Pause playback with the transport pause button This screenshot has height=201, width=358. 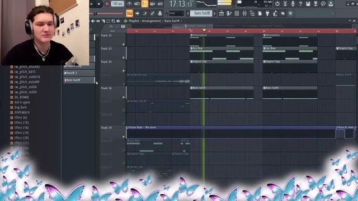click(92, 4)
